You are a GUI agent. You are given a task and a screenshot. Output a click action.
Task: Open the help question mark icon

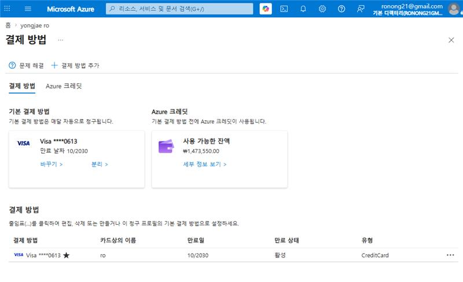[x=341, y=9]
